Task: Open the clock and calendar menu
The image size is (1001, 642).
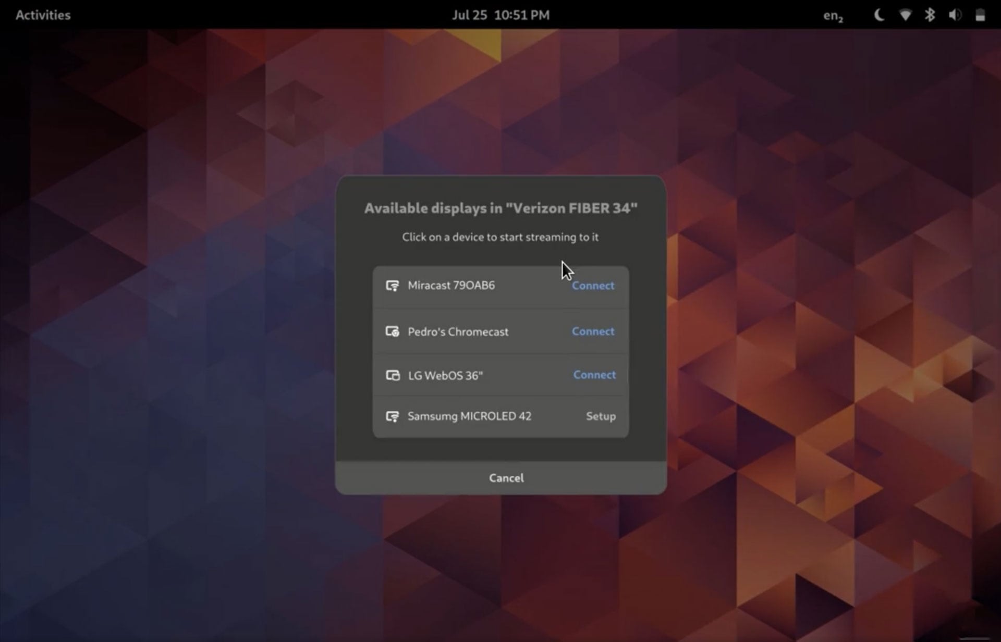Action: coord(500,15)
